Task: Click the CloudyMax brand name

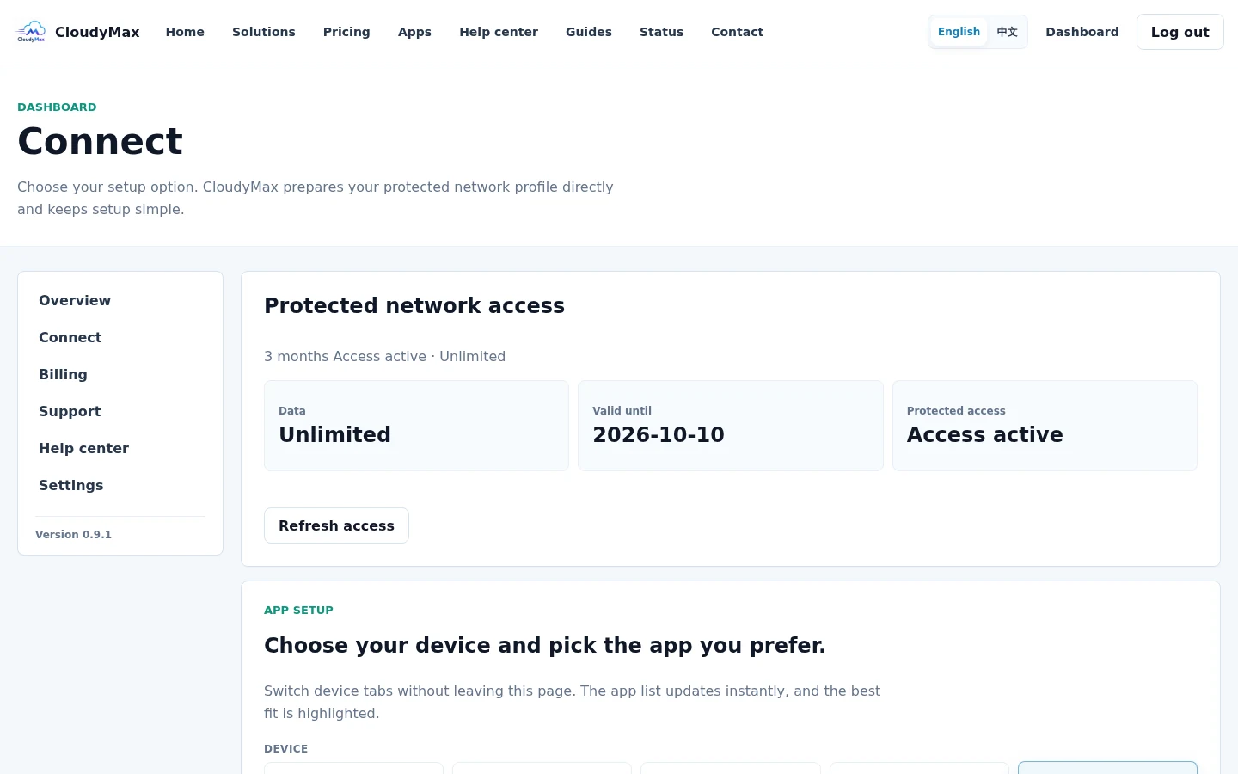Action: coord(97,32)
